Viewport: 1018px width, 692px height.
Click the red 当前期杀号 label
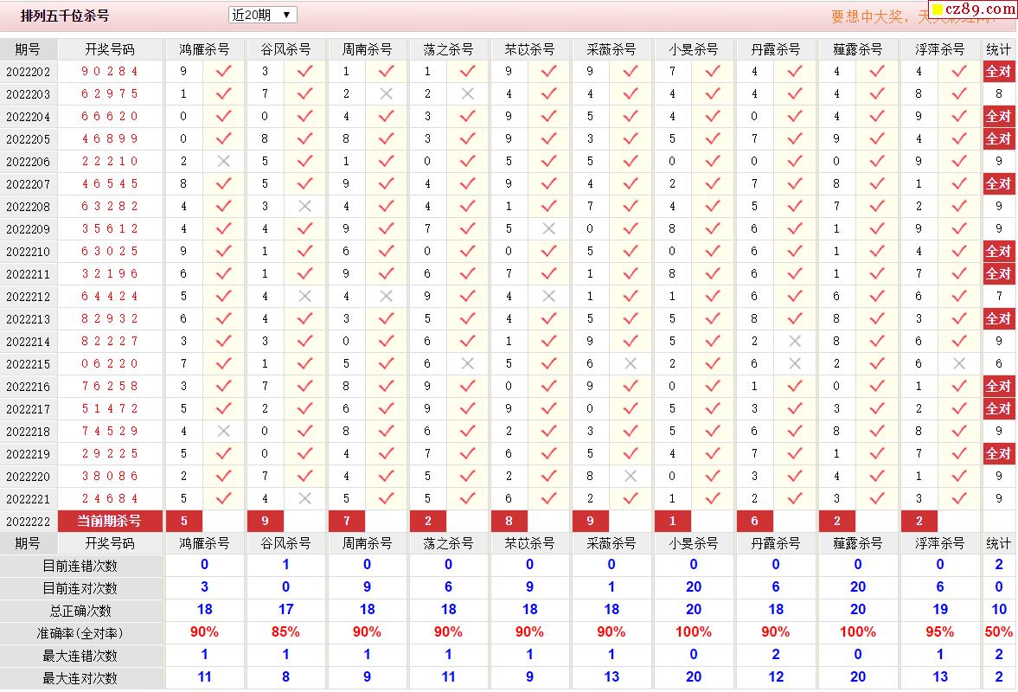coord(110,521)
